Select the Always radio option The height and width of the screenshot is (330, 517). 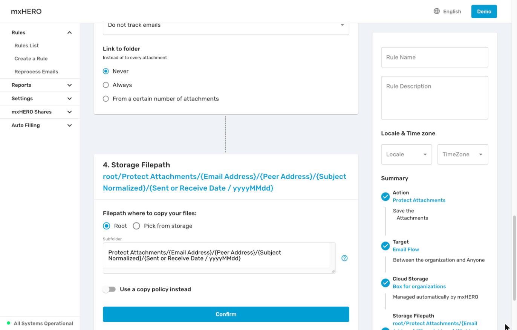(x=106, y=85)
